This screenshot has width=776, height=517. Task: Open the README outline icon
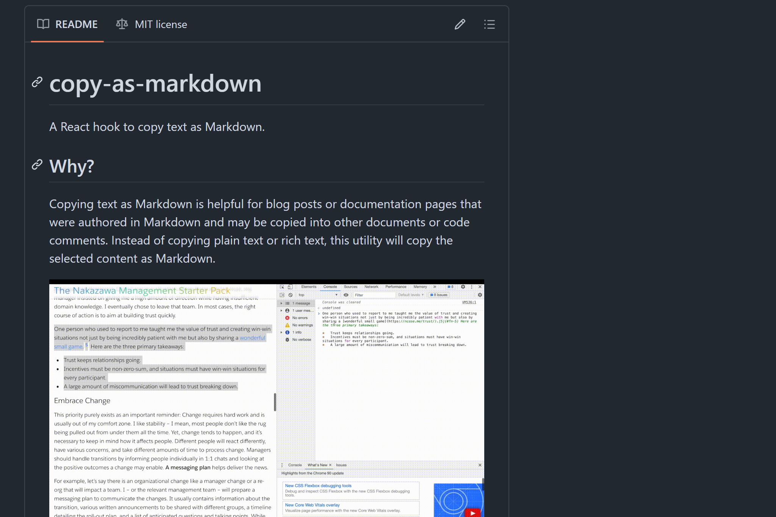coord(489,24)
